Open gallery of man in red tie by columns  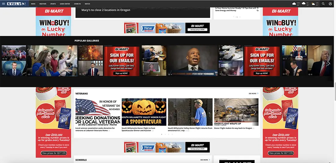coord(90,68)
